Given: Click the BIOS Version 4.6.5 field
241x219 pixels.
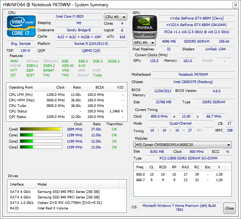Looking at the screenshot, I should (216, 91).
